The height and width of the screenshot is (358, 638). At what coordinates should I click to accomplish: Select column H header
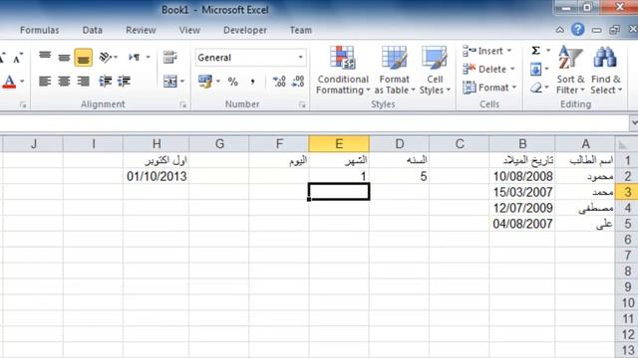[x=157, y=143]
